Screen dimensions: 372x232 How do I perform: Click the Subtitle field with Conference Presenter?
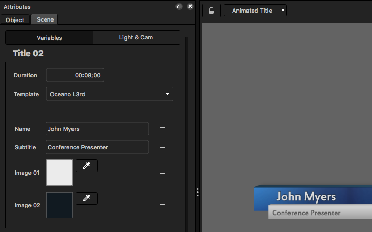click(x=97, y=147)
